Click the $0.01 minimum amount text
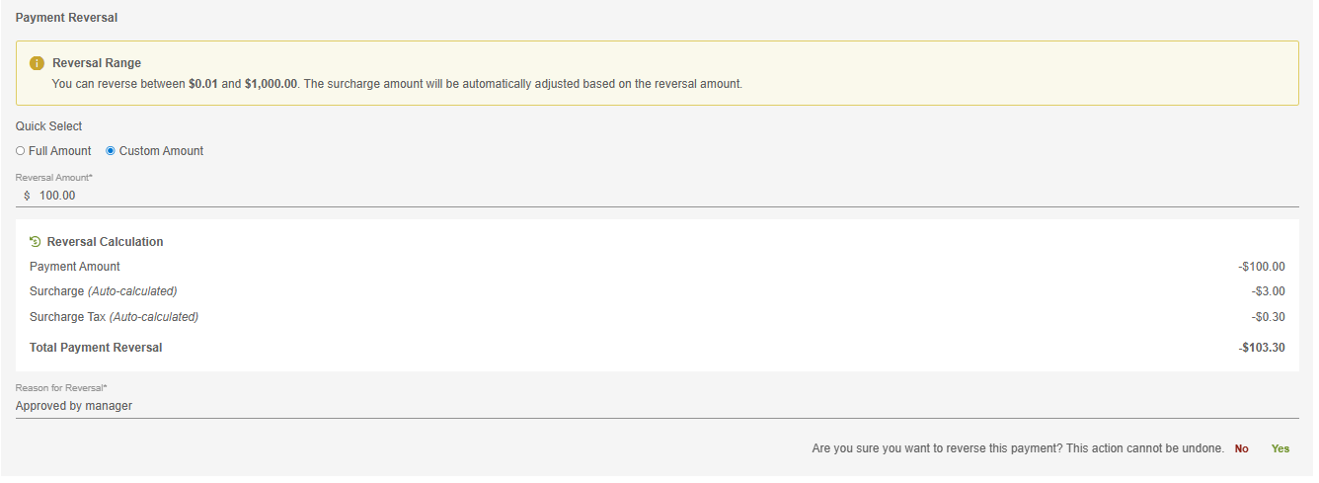The image size is (1319, 483). pos(202,84)
